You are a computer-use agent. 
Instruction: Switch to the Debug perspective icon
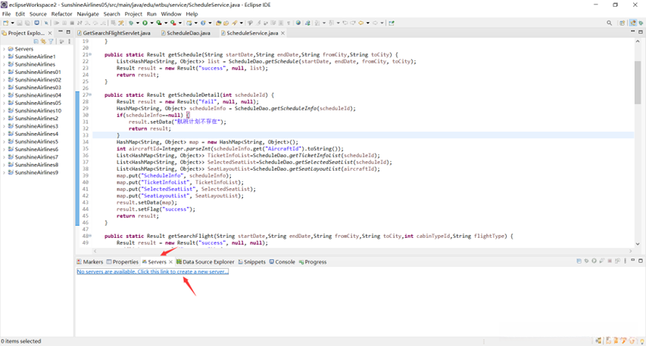tap(641, 23)
